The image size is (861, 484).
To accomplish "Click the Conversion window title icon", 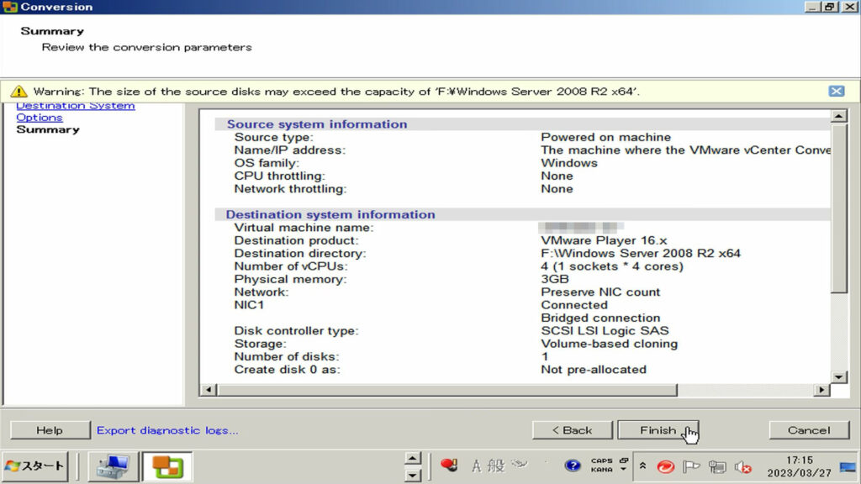I will click(10, 7).
